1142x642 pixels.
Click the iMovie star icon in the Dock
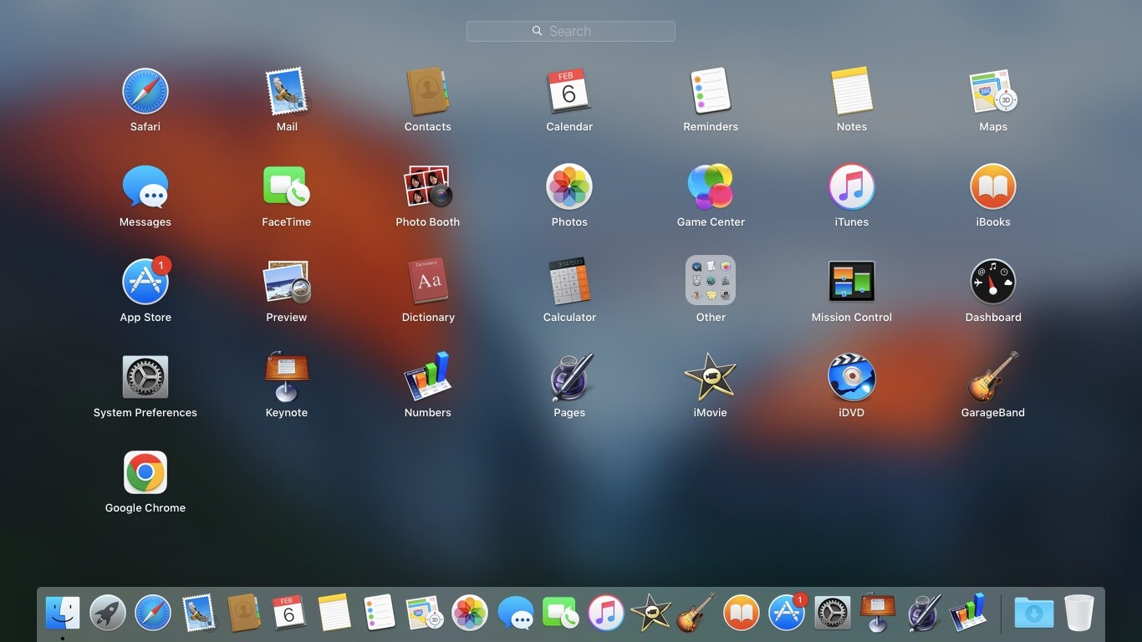(x=650, y=613)
